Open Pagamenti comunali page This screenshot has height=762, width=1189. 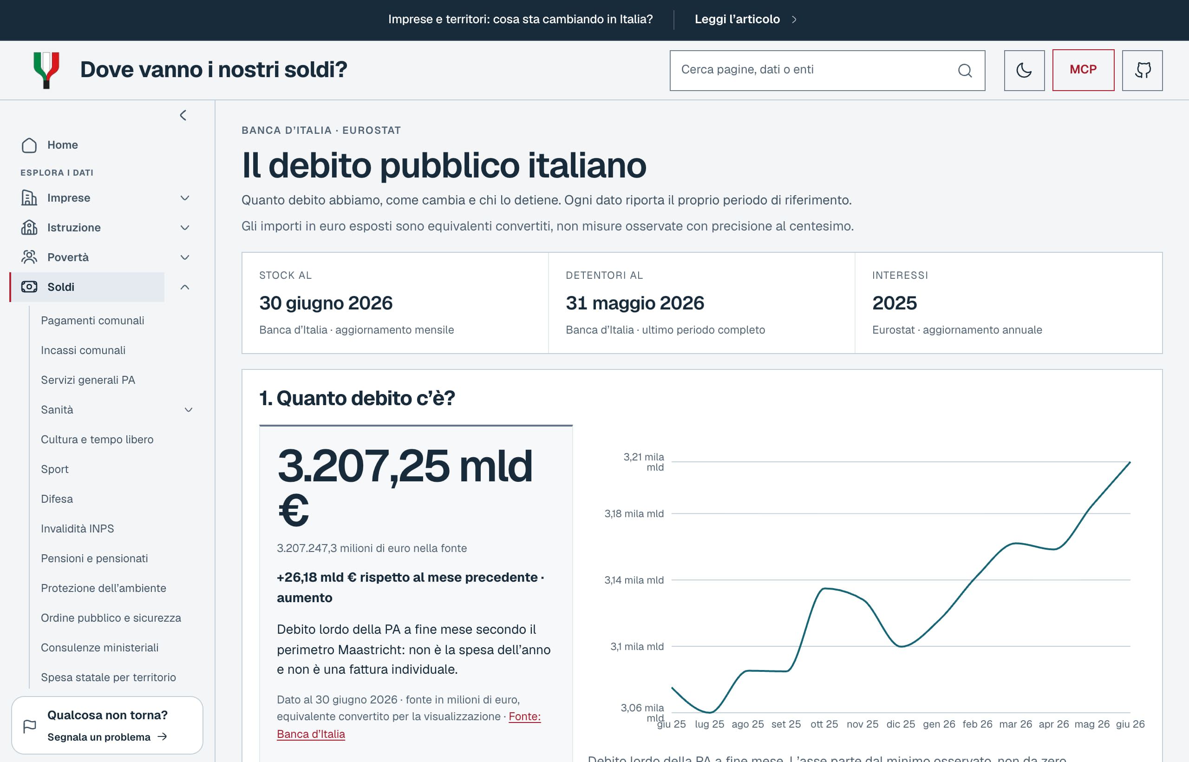coord(92,321)
